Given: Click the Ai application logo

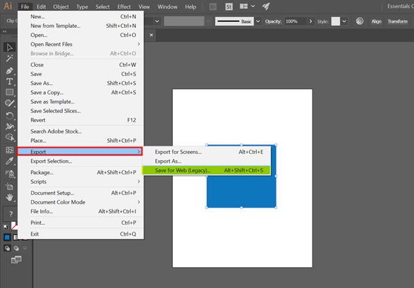Looking at the screenshot, I should tap(8, 6).
